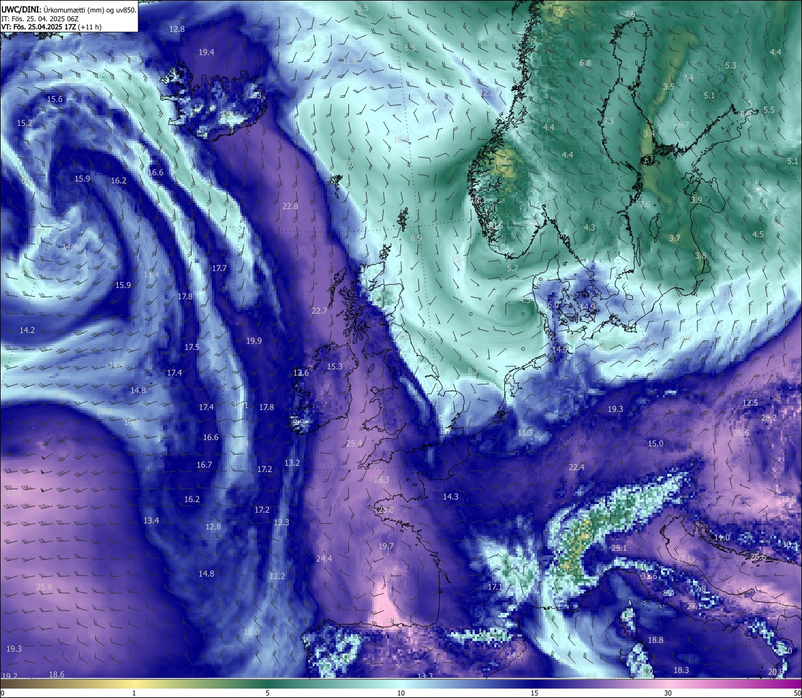Click the 19.9 value on the map
Viewport: 802px width, 698px height.
click(254, 341)
